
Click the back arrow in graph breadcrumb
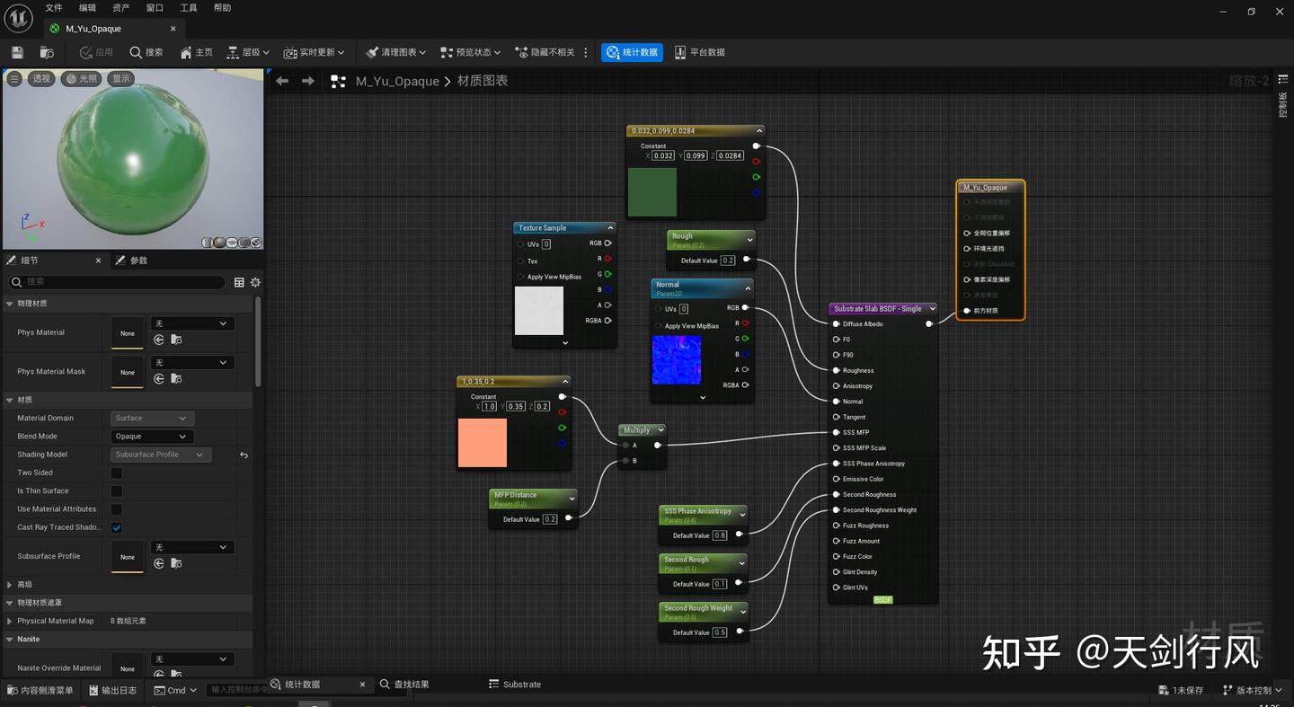pos(282,81)
